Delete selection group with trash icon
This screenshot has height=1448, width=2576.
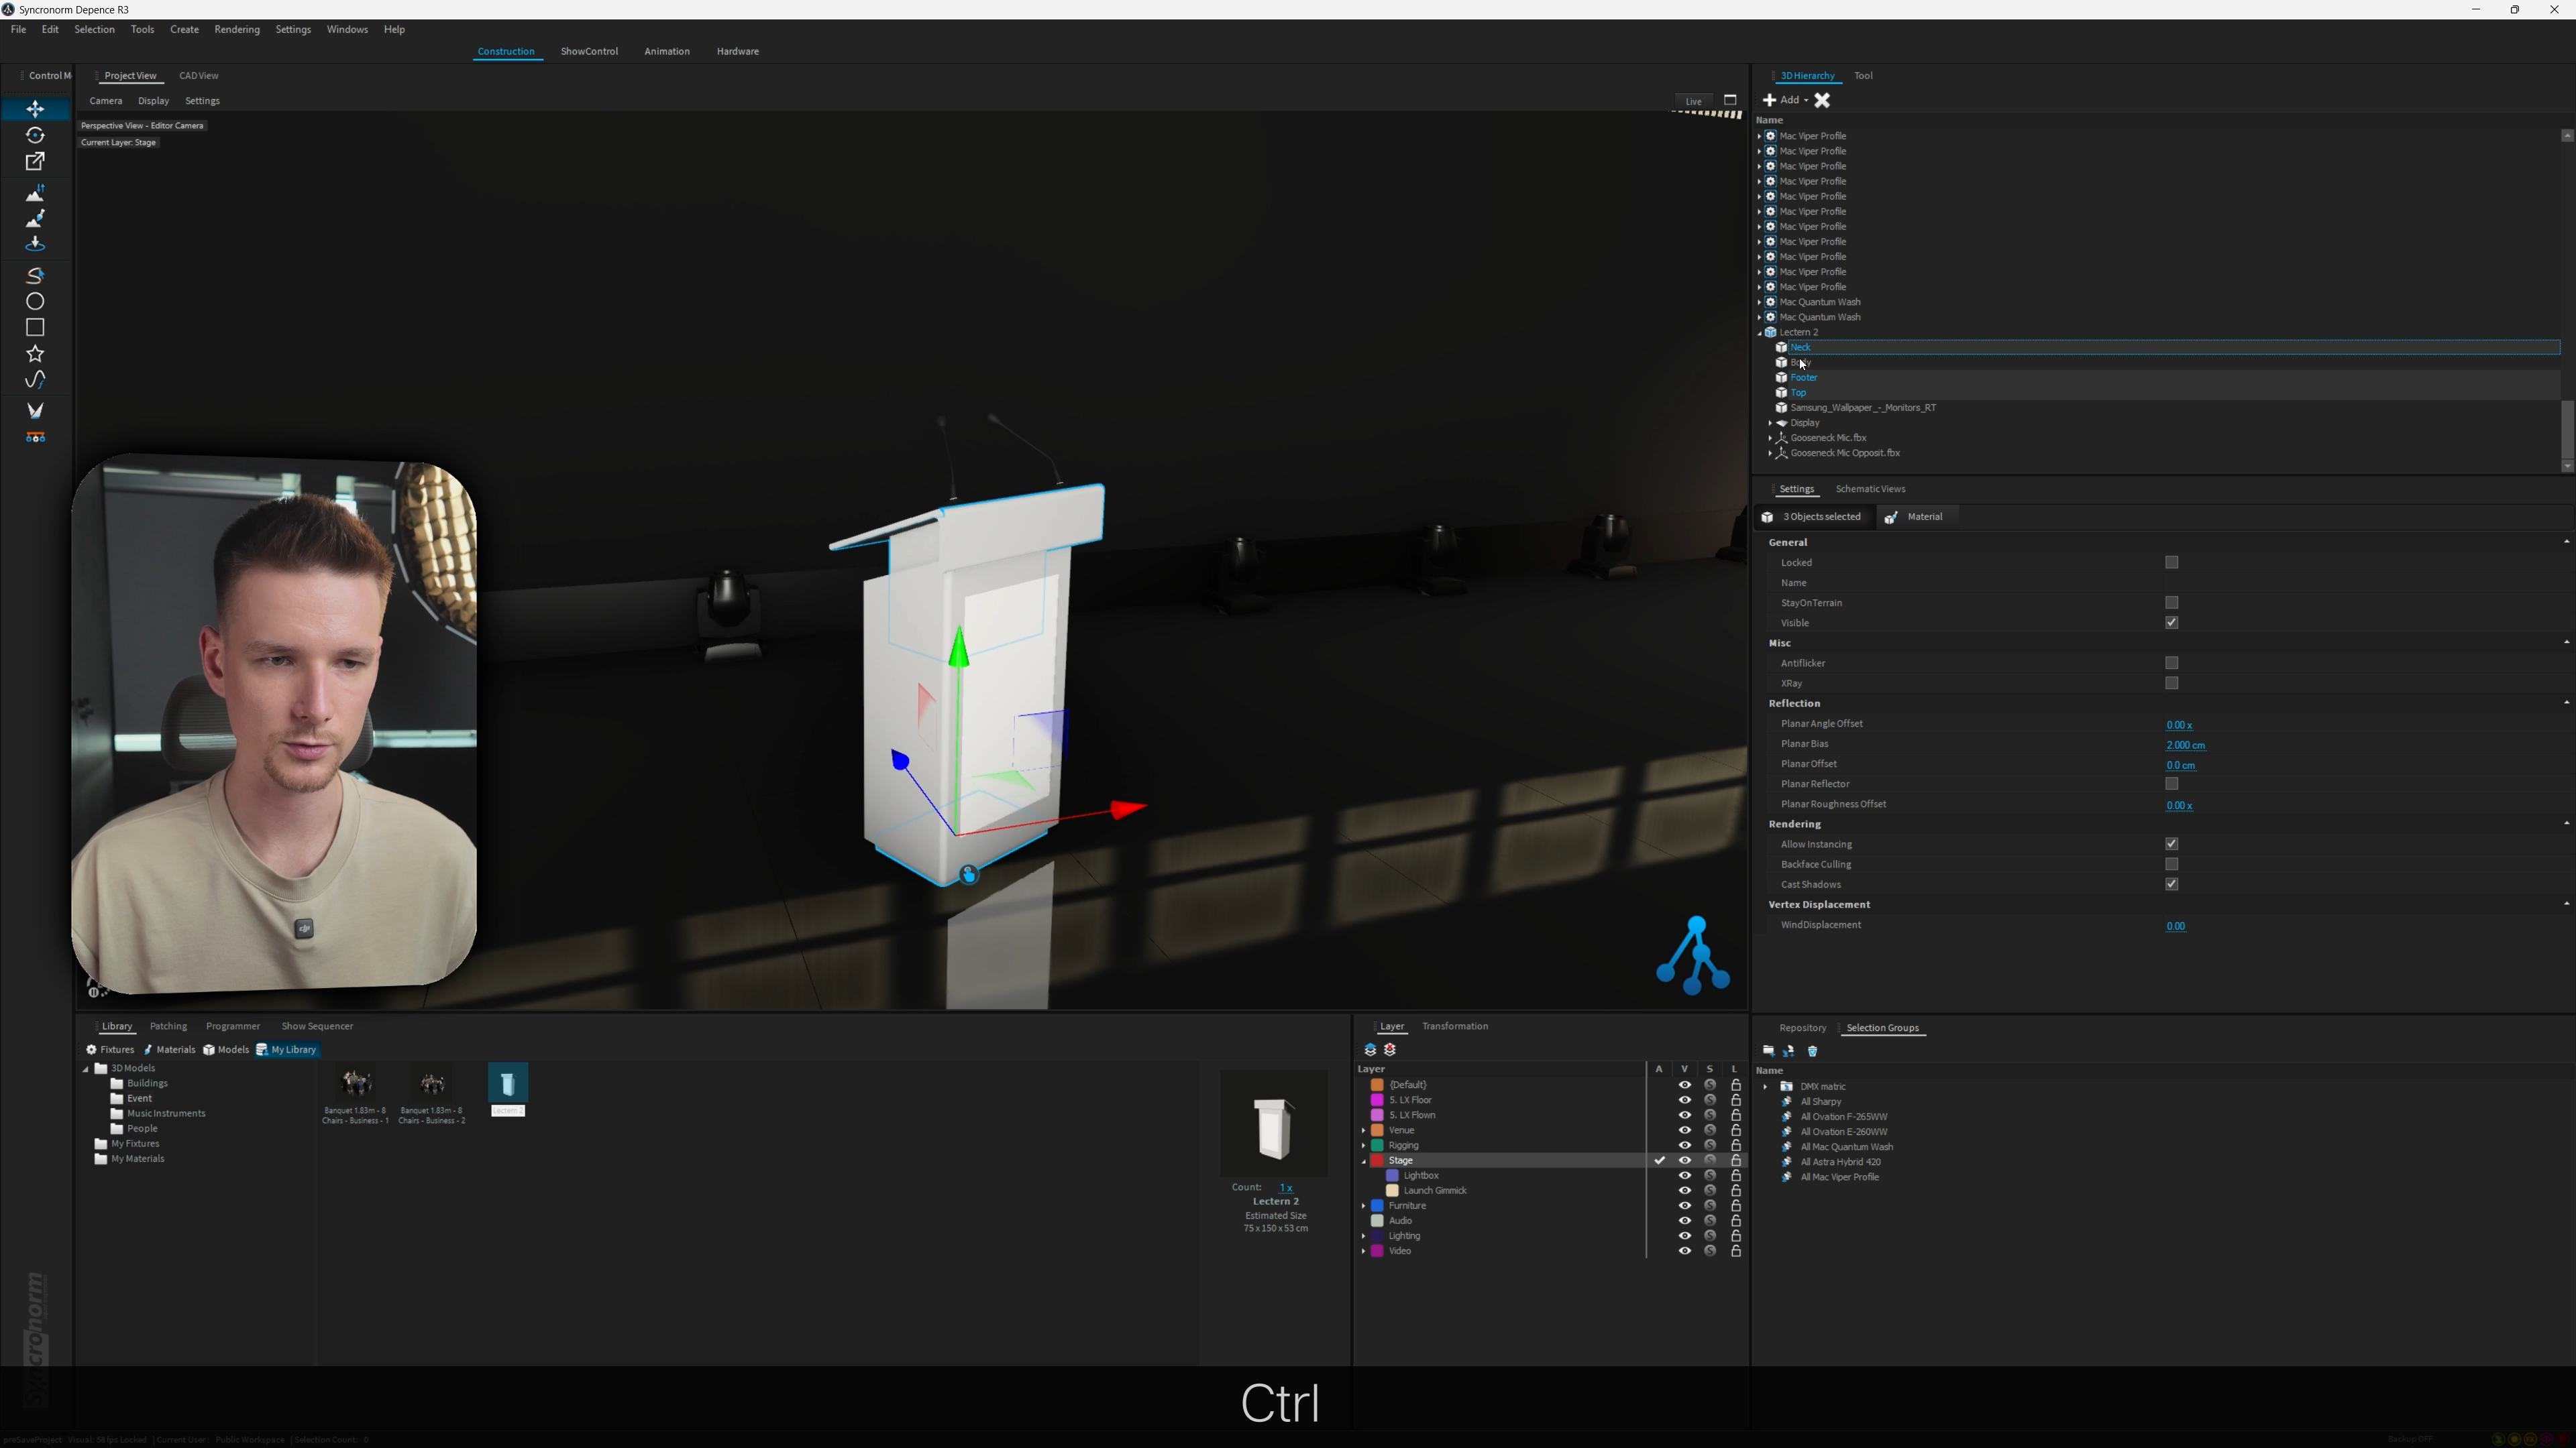(x=1812, y=1051)
